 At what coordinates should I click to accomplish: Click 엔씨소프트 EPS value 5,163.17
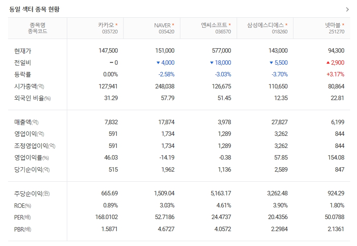(x=221, y=193)
